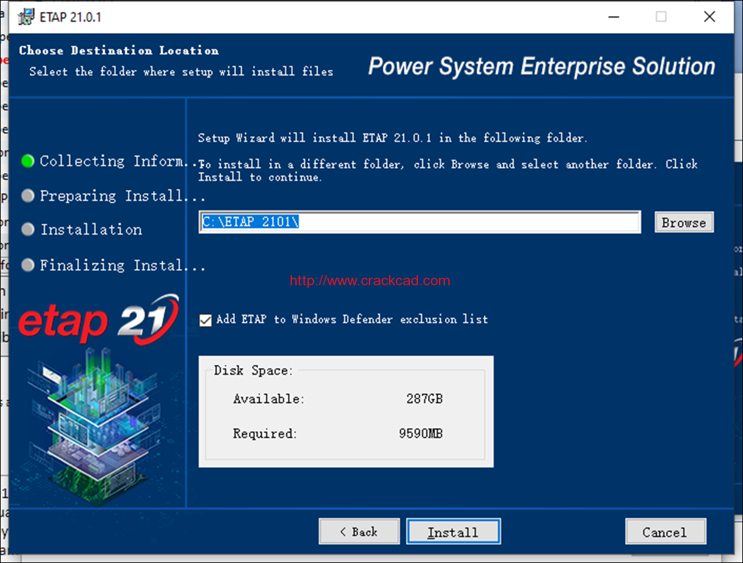Click the etap 21 logo
This screenshot has width=743, height=563.
click(x=98, y=320)
